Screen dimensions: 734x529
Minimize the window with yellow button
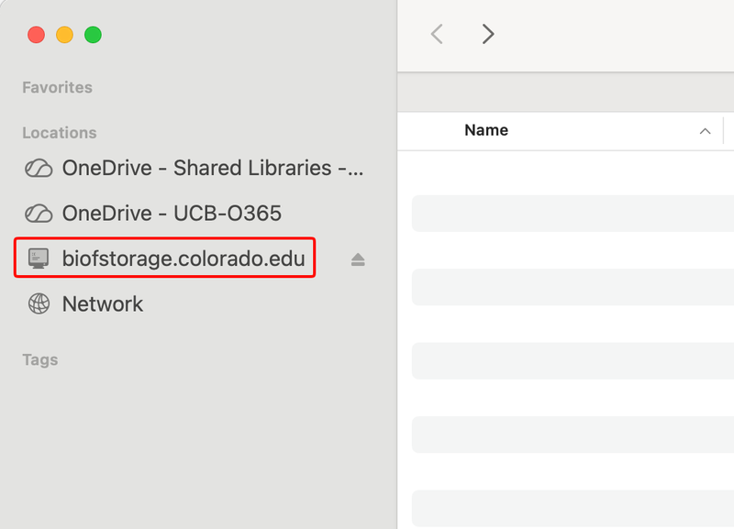point(64,35)
